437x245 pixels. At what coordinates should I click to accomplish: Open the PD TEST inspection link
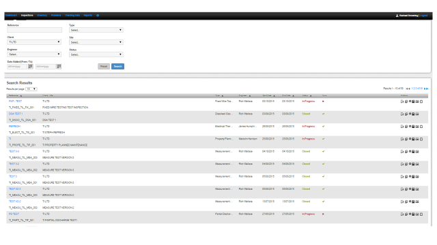tap(14, 214)
